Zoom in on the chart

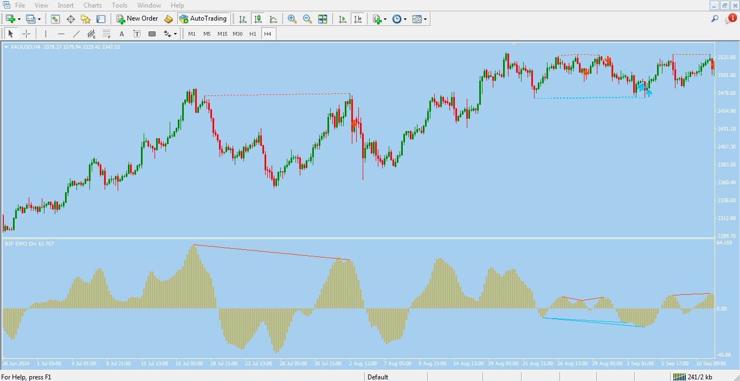pos(292,18)
